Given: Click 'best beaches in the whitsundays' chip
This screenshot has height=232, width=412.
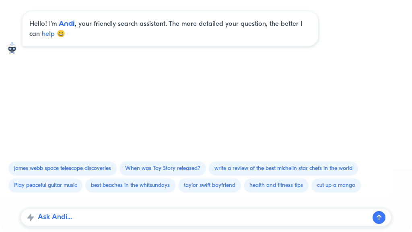Looking at the screenshot, I should pyautogui.click(x=130, y=185).
